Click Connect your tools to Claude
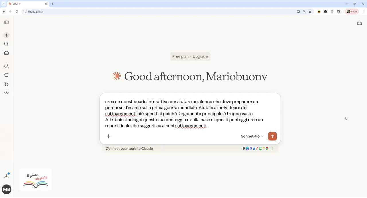 129,148
